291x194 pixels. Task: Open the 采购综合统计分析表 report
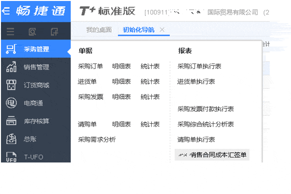point(206,124)
